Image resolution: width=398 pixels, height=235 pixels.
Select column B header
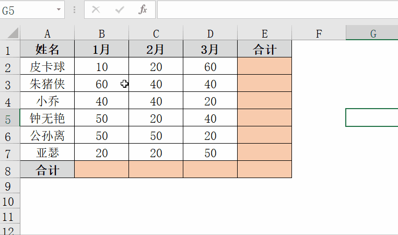(x=102, y=34)
